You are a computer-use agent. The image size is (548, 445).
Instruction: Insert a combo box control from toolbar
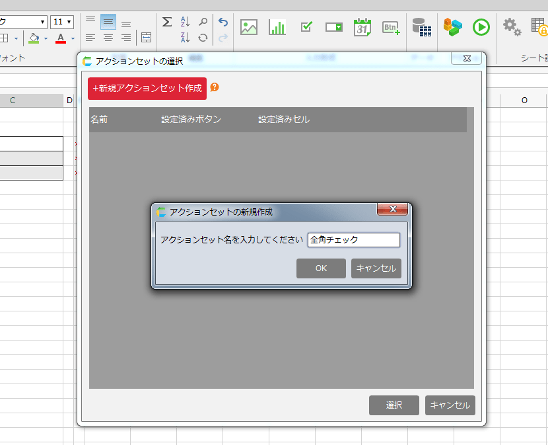click(334, 27)
